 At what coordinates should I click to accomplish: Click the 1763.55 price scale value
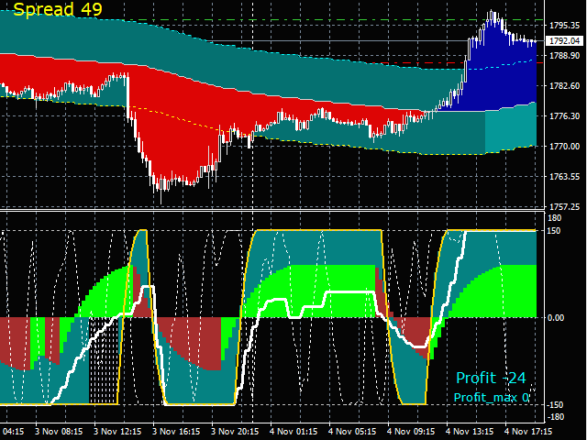coord(565,177)
